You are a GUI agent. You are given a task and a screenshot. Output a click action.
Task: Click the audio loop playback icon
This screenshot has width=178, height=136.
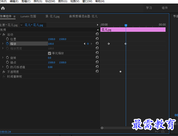(157, 132)
